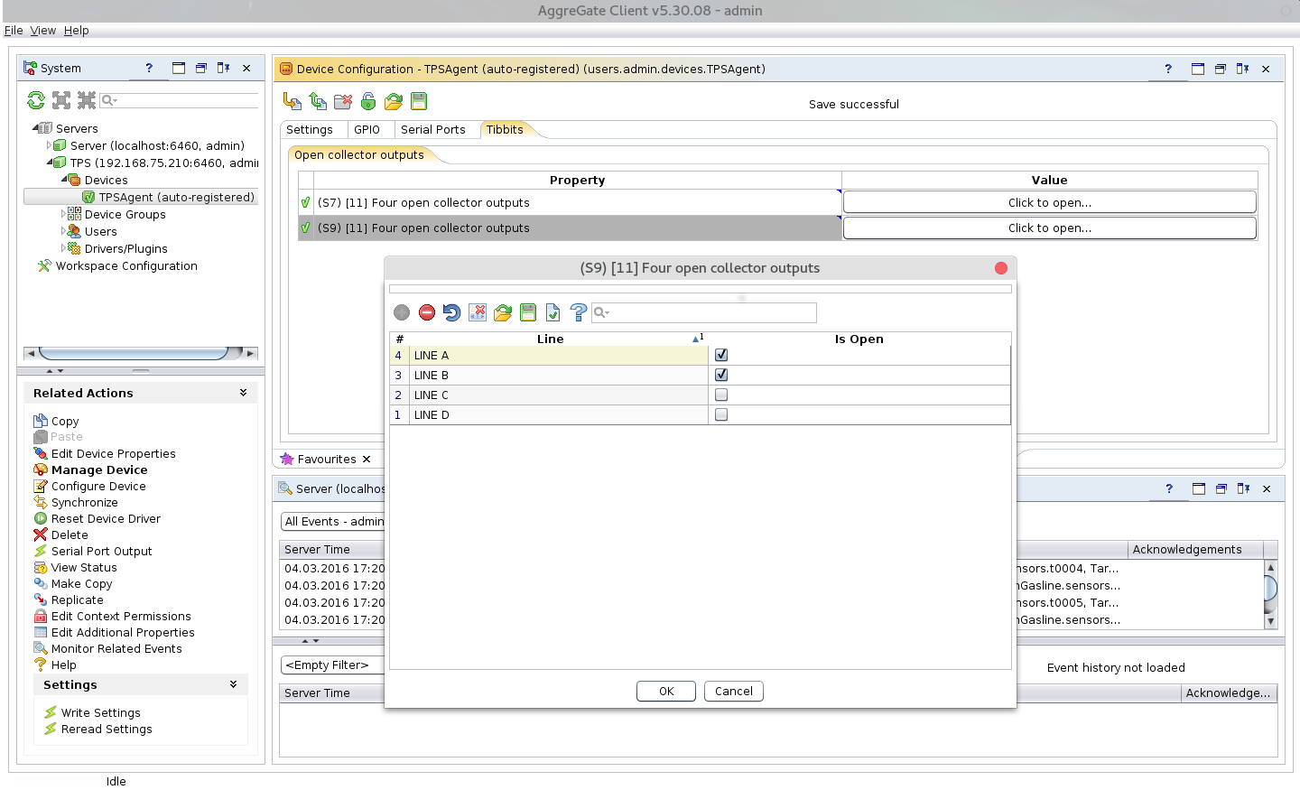Collapse the Servers root tree node
Image resolution: width=1300 pixels, height=790 pixels.
click(x=35, y=128)
